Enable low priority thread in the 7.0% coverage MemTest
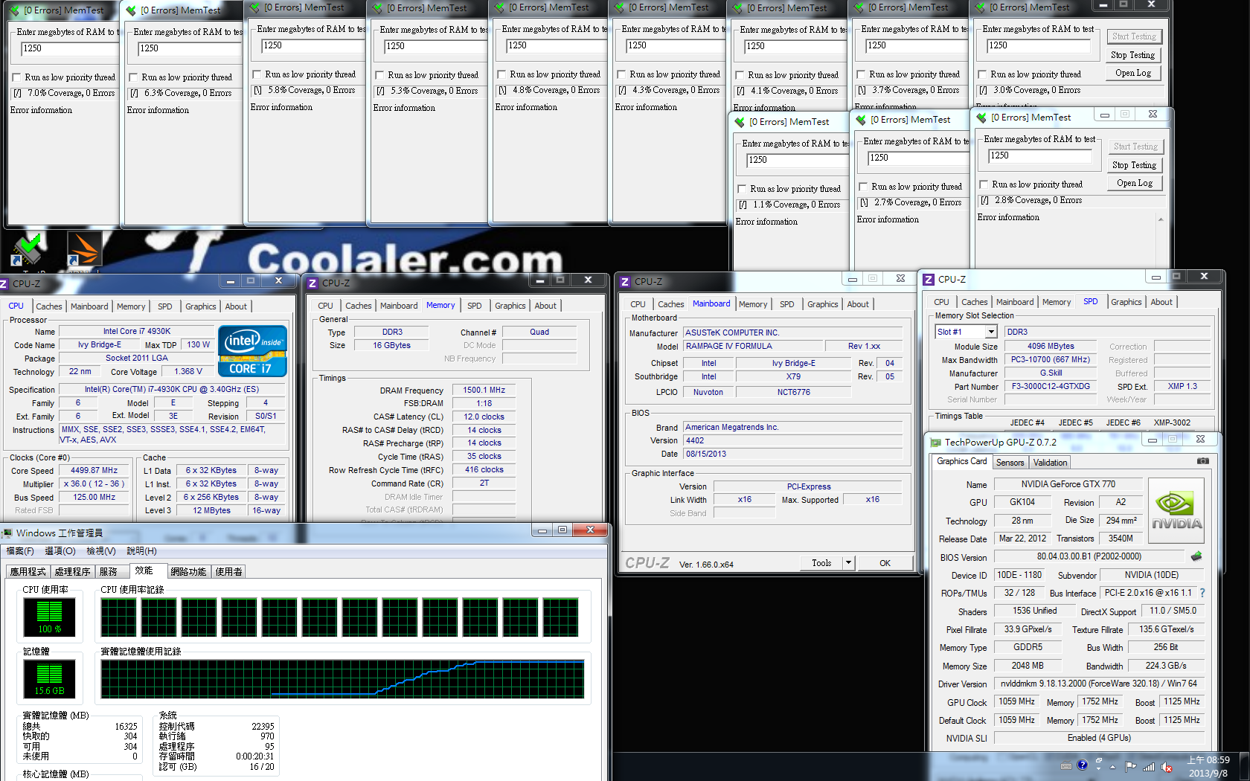 click(x=16, y=77)
